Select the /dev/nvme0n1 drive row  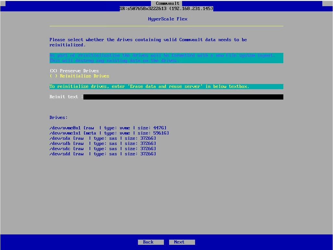[x=108, y=128]
